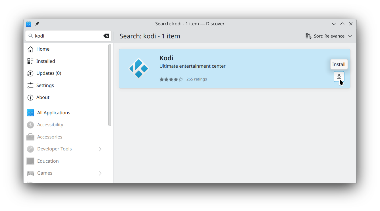Open the Home page
The width and height of the screenshot is (380, 211).
click(65, 49)
